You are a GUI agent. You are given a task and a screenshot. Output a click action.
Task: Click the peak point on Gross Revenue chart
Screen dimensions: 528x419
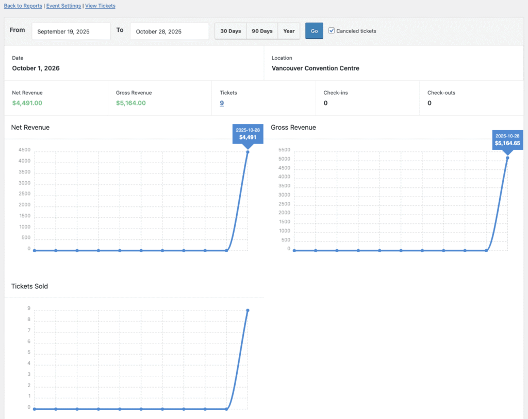point(507,158)
